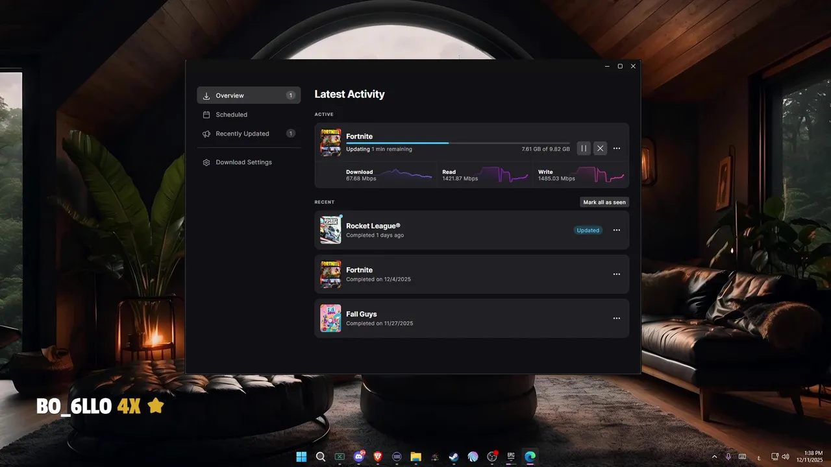Click the Rocket League game thumbnail
This screenshot has width=831, height=467.
tap(330, 230)
